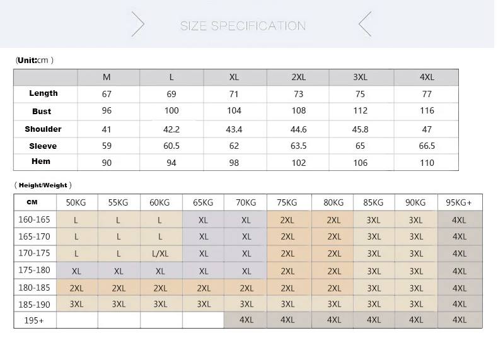Click the 42.2 shoulder value for L

[171, 129]
